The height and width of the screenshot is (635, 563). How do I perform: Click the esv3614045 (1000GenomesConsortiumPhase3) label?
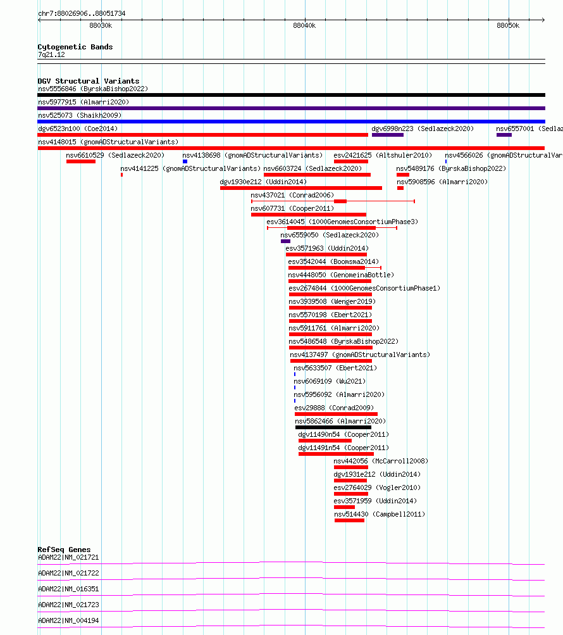click(342, 222)
